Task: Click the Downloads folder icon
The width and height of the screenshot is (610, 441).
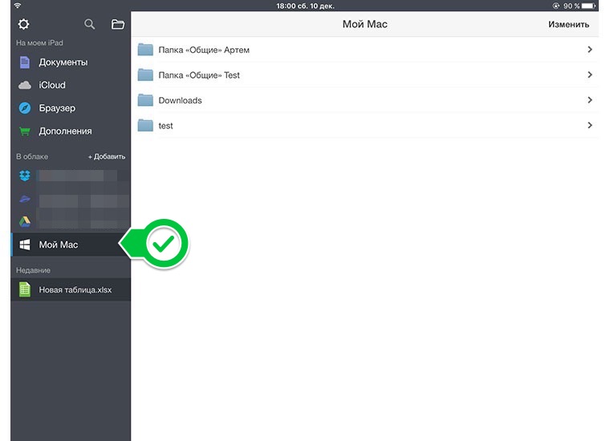Action: point(145,100)
